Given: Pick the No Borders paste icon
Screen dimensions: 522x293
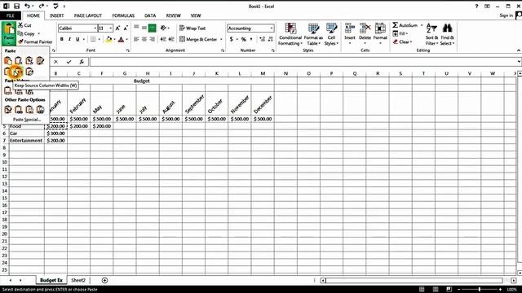Looking at the screenshot, I should [8, 72].
